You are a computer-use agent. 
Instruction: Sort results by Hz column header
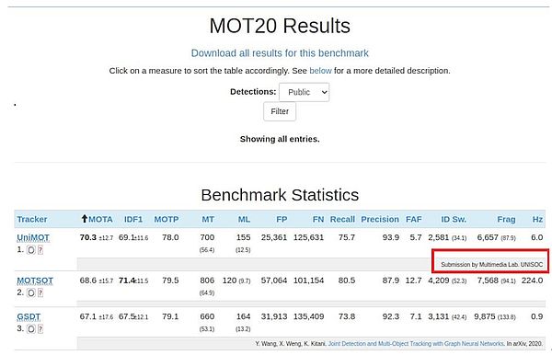tap(537, 219)
